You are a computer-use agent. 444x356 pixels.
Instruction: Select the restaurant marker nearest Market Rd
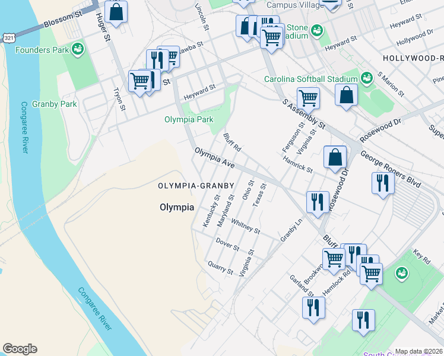(364, 322)
